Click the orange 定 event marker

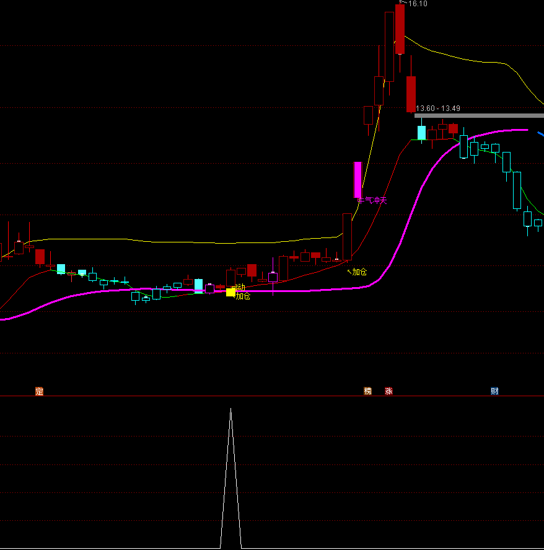pos(40,391)
